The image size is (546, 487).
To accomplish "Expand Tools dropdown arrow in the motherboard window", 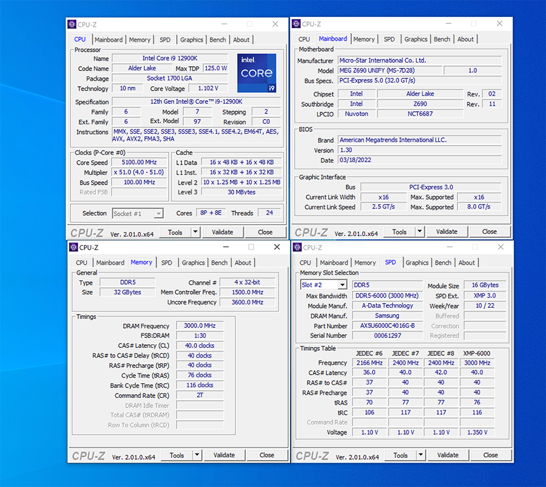I will click(419, 231).
